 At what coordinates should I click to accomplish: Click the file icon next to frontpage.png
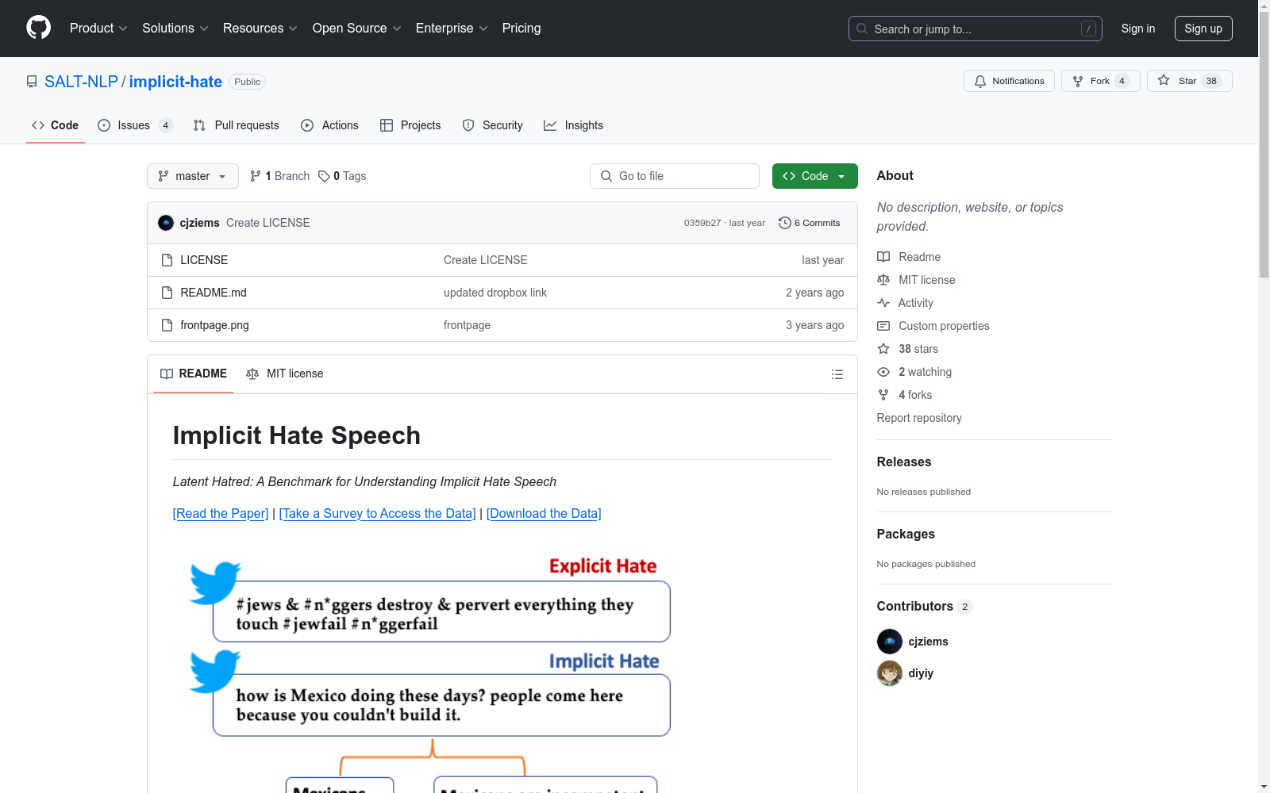point(167,325)
